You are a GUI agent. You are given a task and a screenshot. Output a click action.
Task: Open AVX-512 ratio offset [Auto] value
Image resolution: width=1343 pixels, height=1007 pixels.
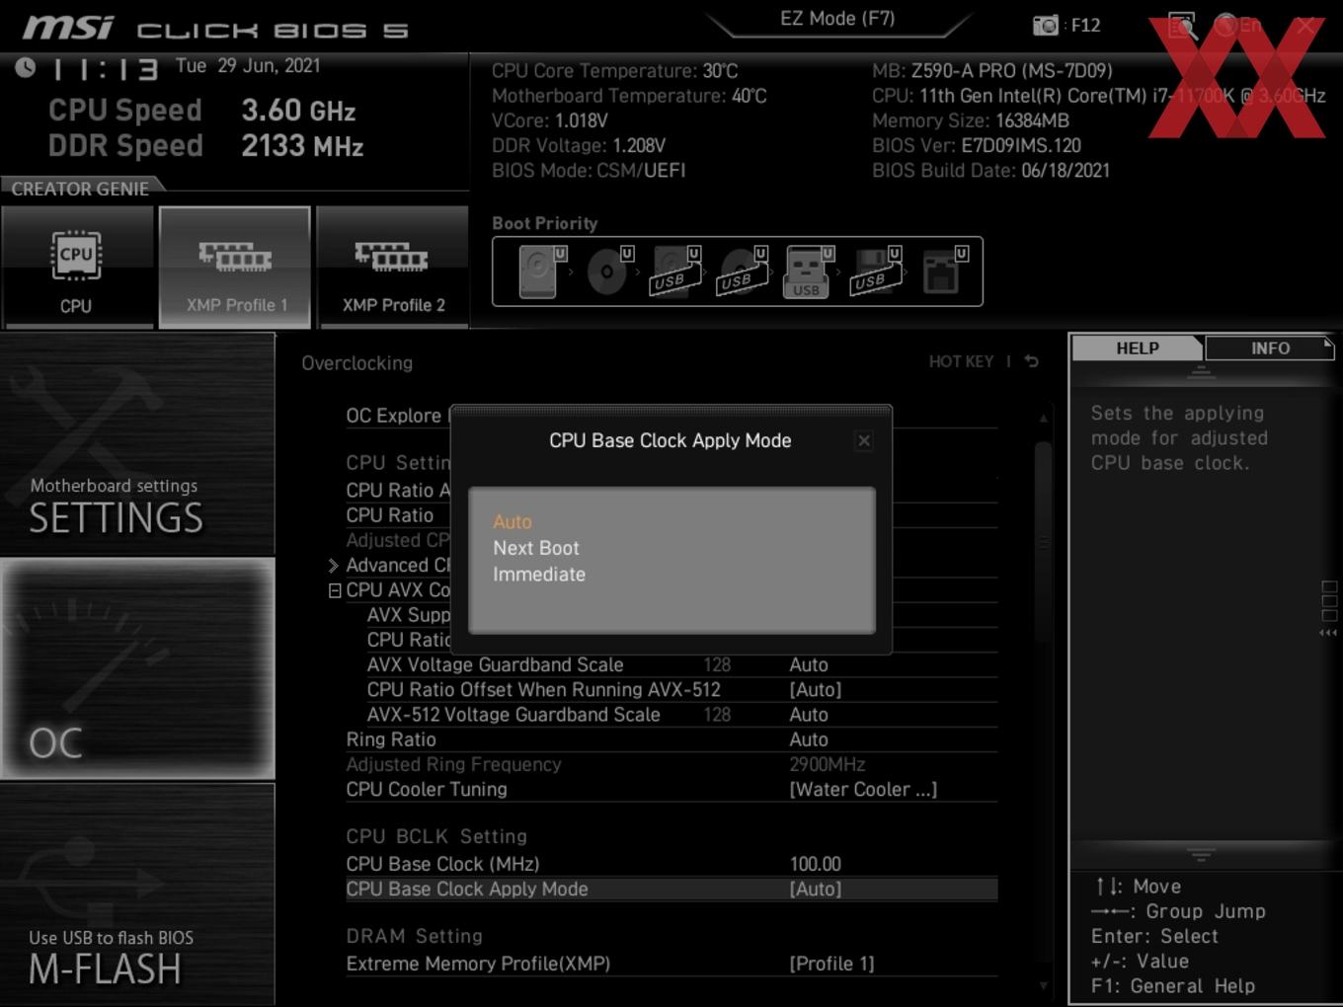pyautogui.click(x=816, y=690)
